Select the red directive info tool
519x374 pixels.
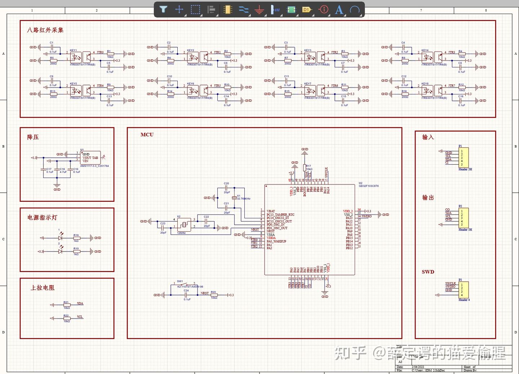tap(324, 9)
